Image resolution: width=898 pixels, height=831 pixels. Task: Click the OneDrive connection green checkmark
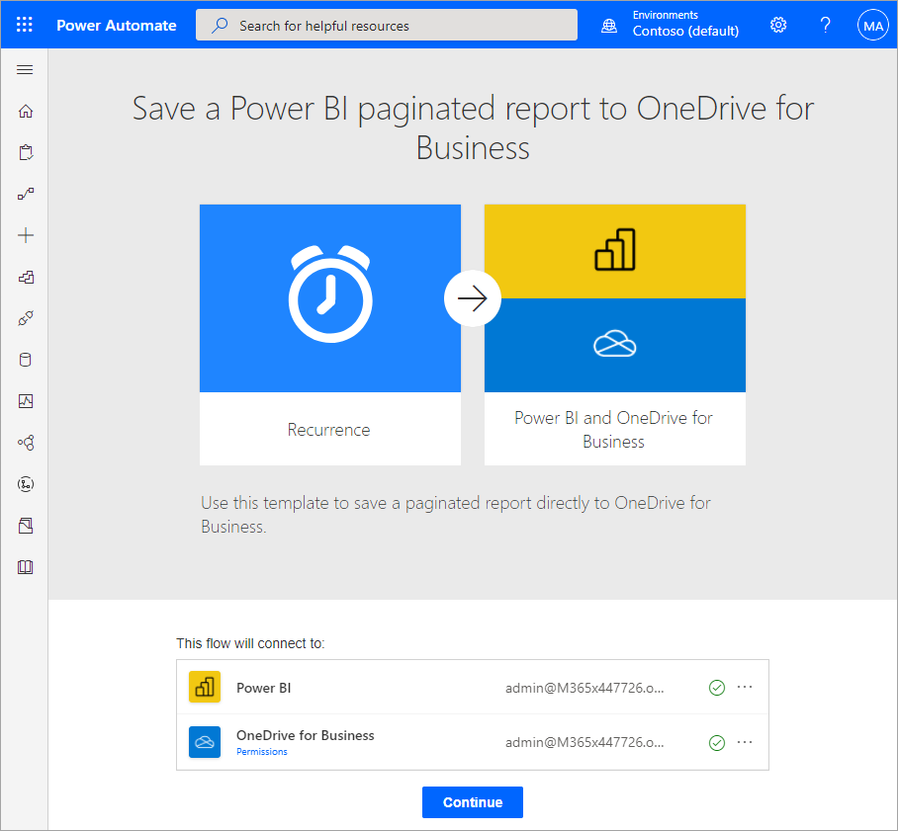(x=717, y=743)
